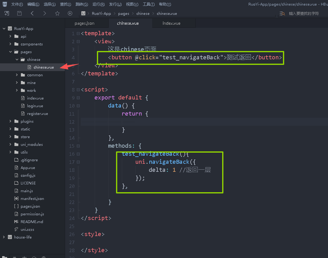Collapse the RuoYi-App project tree
Image resolution: width=328 pixels, height=258 pixels.
[x=4, y=29]
